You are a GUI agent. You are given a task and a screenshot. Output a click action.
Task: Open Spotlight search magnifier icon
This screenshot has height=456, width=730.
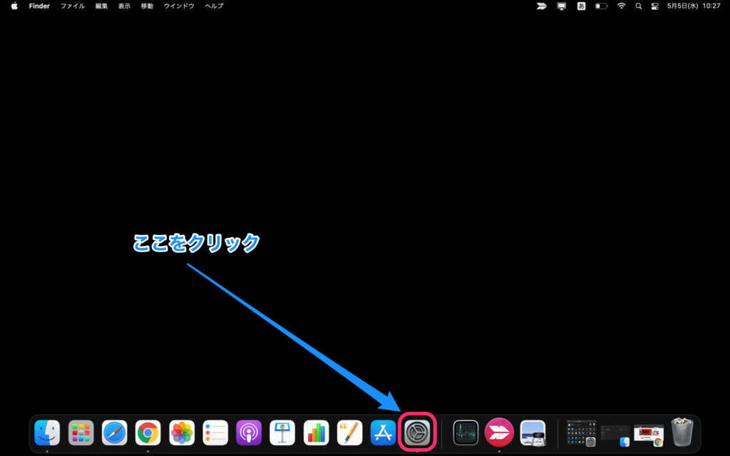[x=639, y=6]
